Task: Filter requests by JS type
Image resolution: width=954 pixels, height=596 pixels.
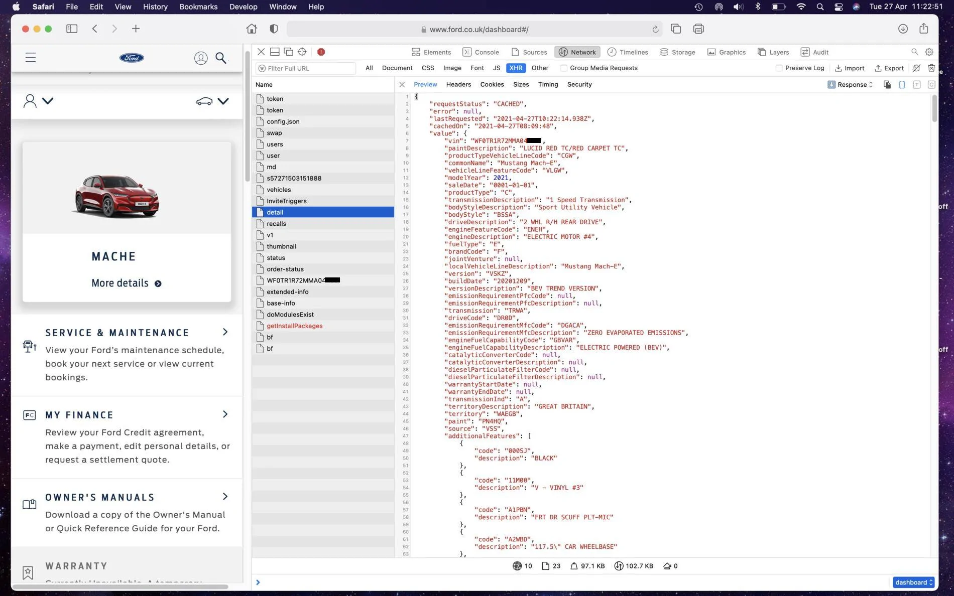Action: [x=497, y=68]
